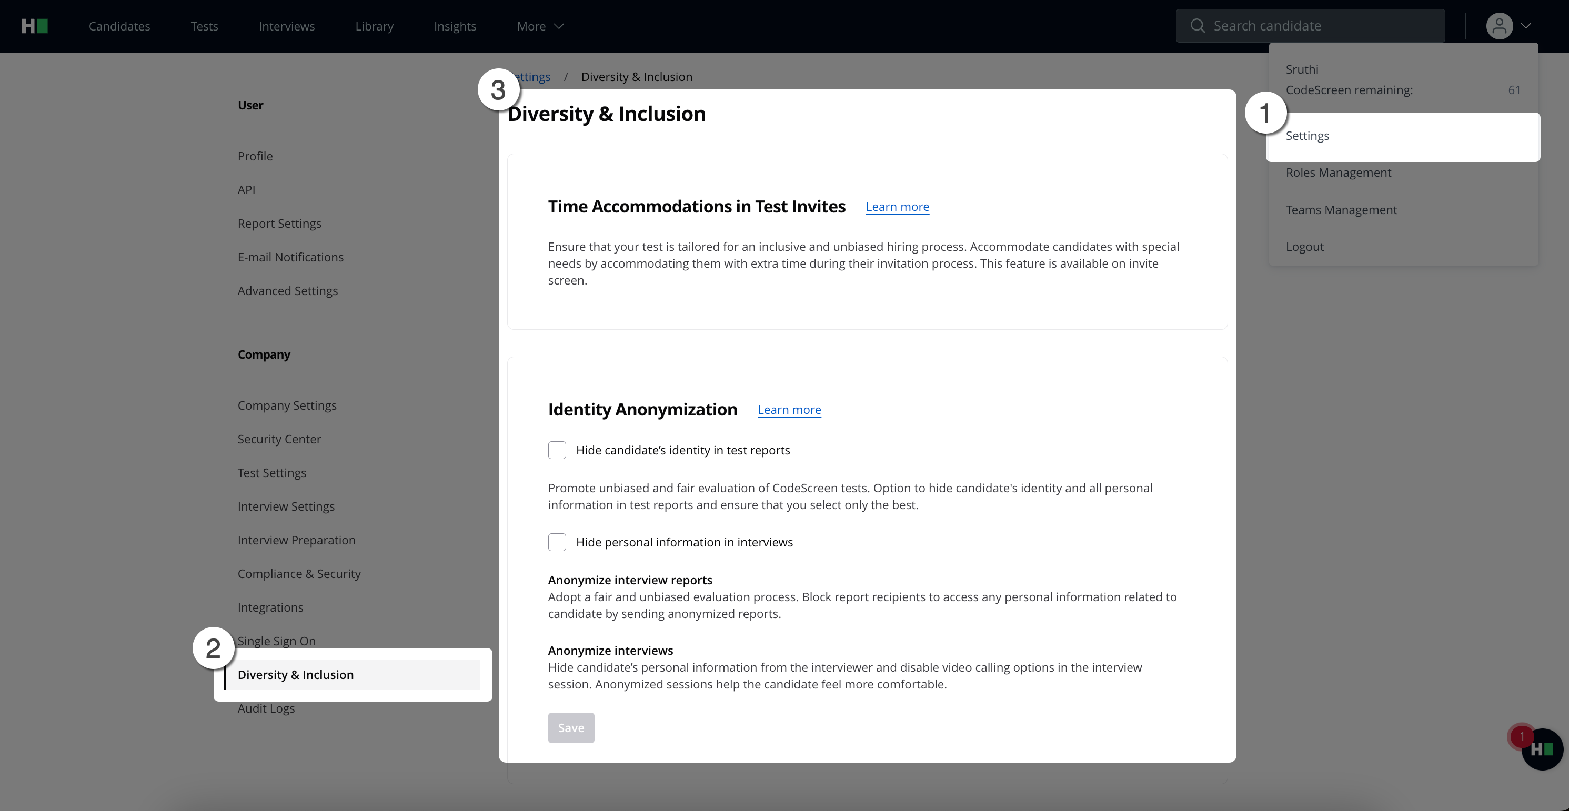
Task: Go to the Insights tab
Action: pyautogui.click(x=455, y=26)
